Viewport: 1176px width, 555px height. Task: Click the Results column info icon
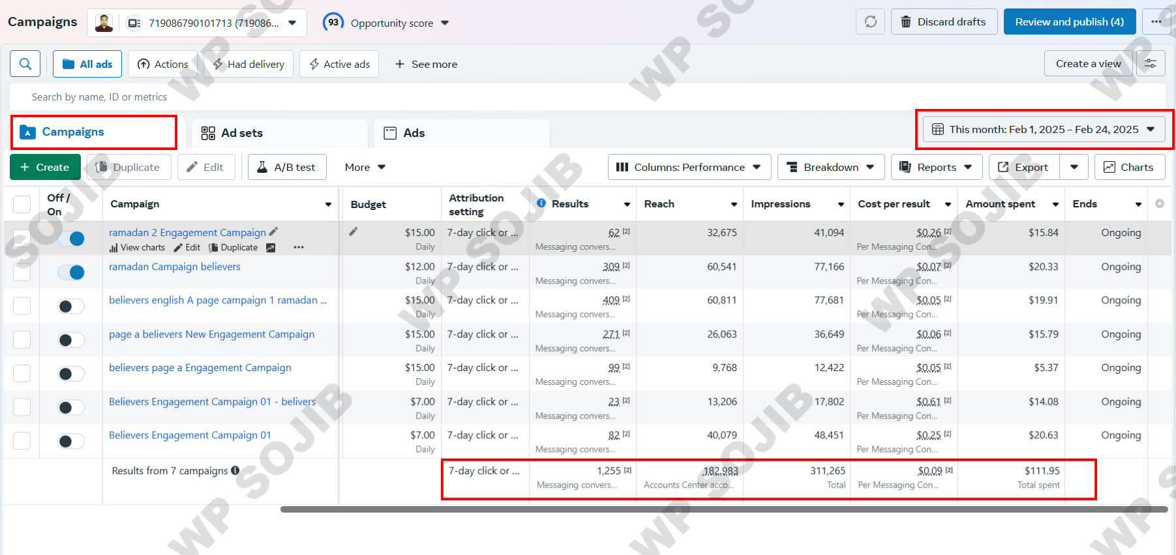(x=541, y=203)
